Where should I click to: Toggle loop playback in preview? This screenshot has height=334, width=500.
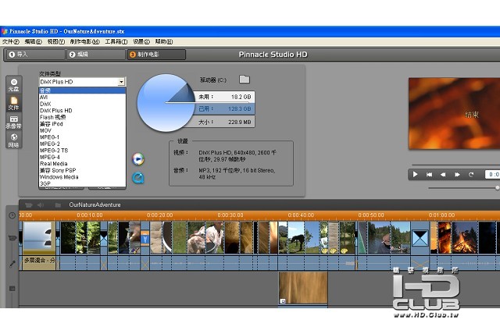pos(471,175)
